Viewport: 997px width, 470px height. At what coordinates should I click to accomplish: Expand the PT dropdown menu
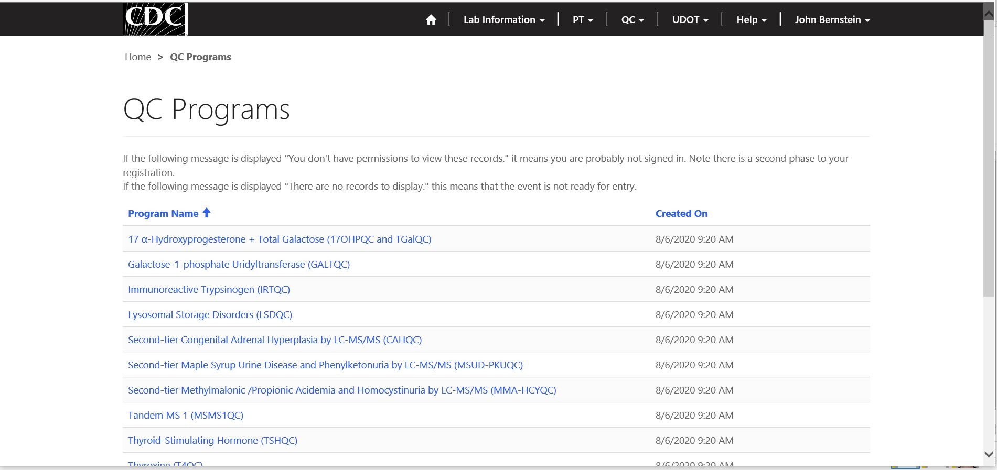[x=582, y=20]
